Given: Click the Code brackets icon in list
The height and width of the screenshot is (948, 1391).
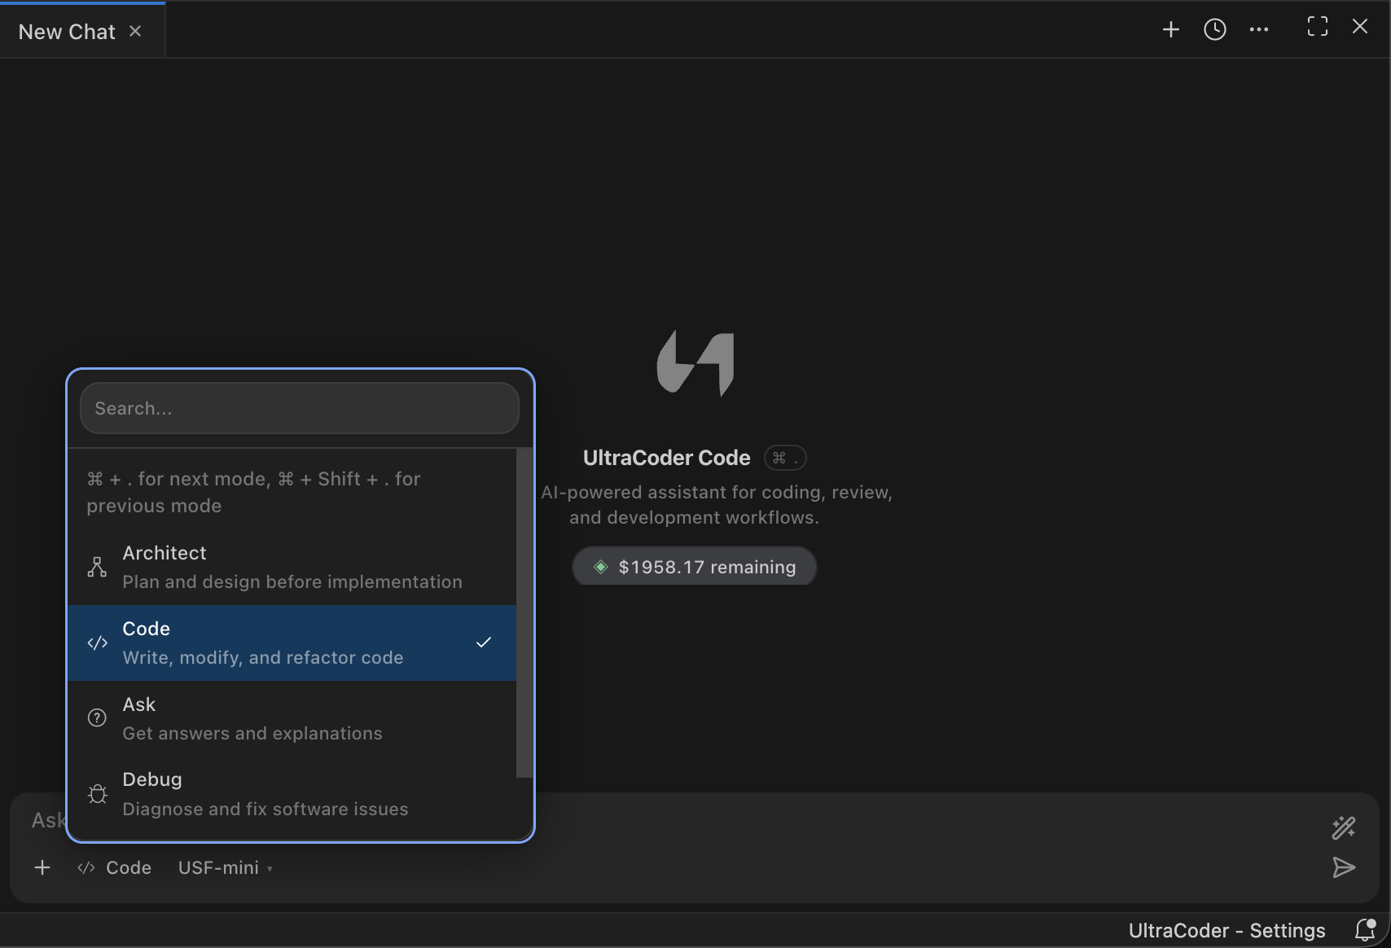Looking at the screenshot, I should point(97,643).
